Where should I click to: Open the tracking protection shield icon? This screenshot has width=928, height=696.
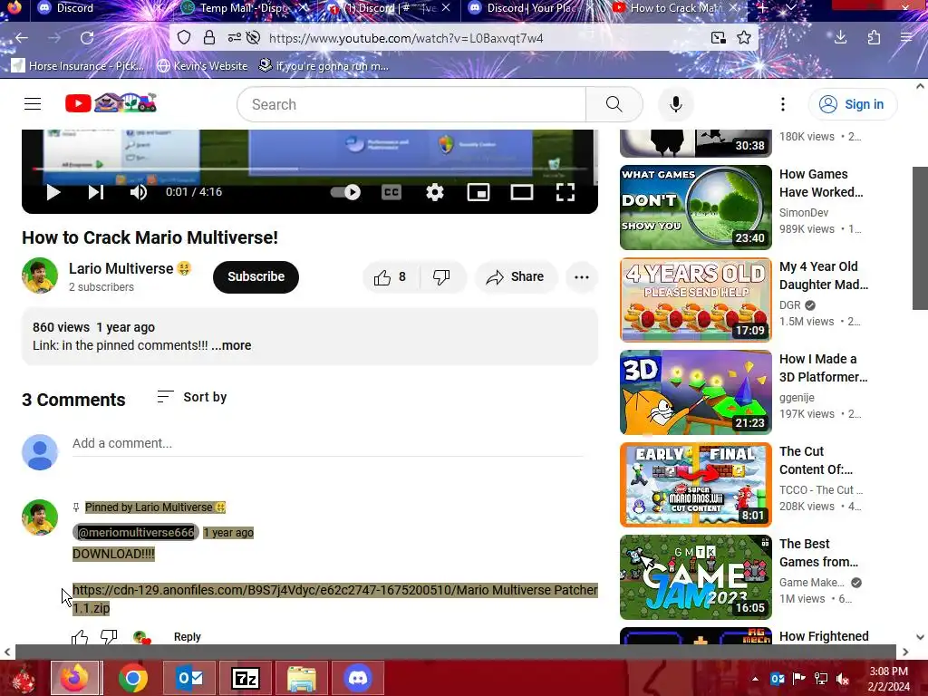[184, 38]
